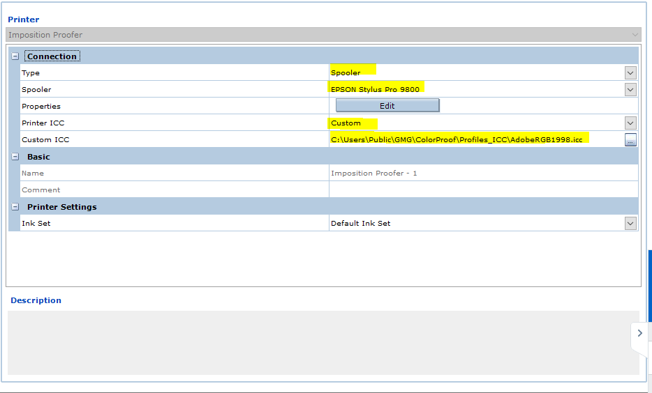Image resolution: width=652 pixels, height=393 pixels.
Task: Open the Imposition Proofer printer dropdown
Action: (x=323, y=35)
